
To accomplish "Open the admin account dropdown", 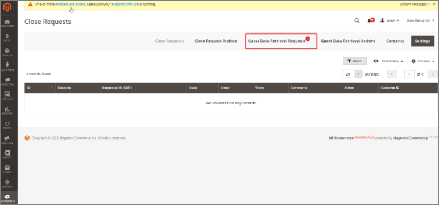I will (x=390, y=20).
